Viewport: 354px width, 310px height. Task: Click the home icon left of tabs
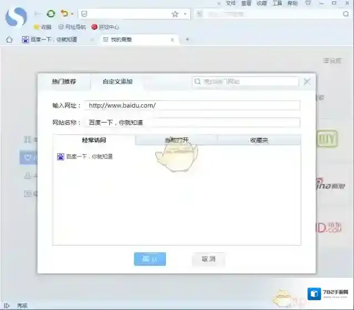point(9,40)
